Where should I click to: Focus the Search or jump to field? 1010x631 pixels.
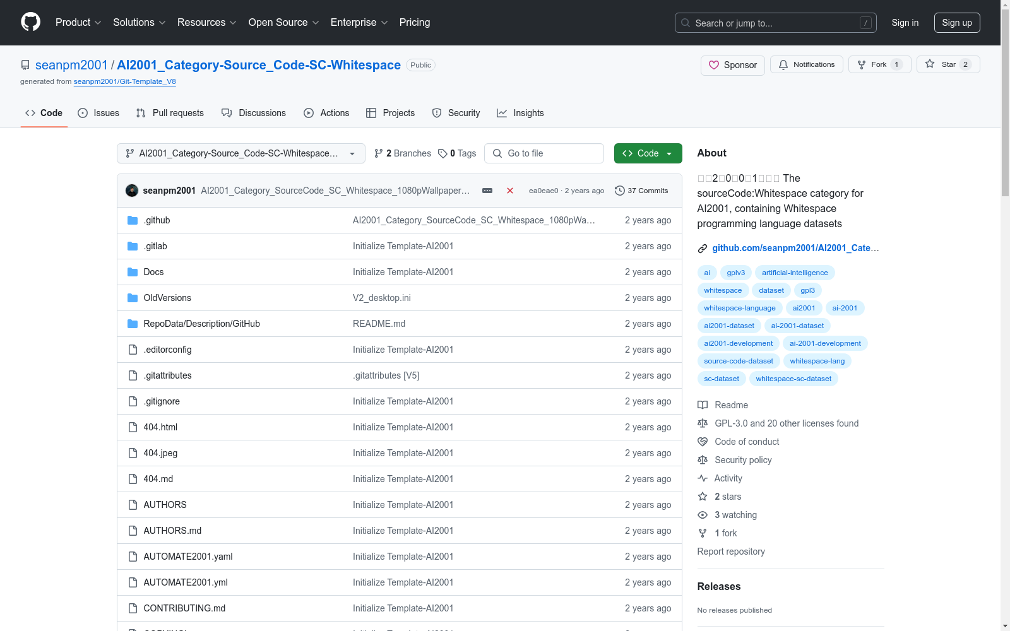tap(776, 23)
